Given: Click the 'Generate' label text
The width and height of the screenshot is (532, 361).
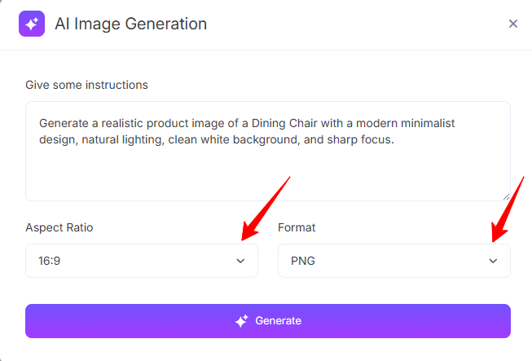Looking at the screenshot, I should click(278, 321).
